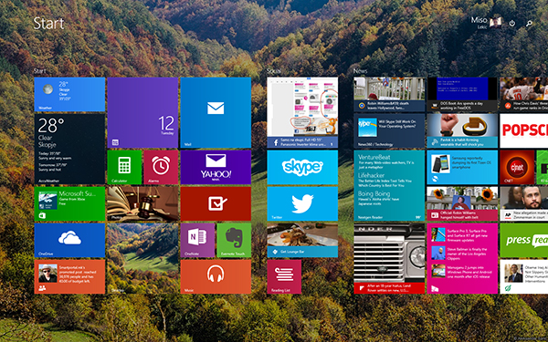Screen dimensions: 548x342
Task: Open the sunflower Robin Williams news tile
Action: coord(462,203)
